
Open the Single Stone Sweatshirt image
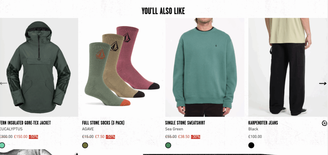point(205,67)
